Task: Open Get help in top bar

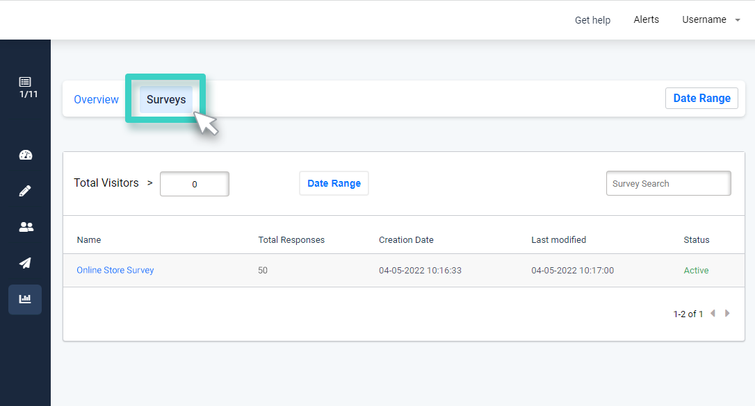Action: click(592, 20)
